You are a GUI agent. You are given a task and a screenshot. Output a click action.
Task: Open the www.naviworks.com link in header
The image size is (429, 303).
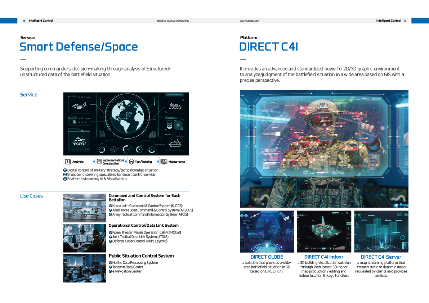[249, 21]
